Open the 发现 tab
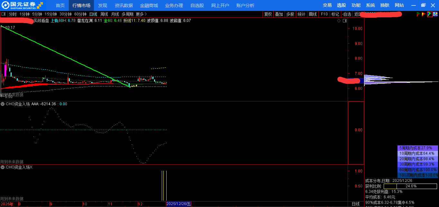Screen dimensions: 439x207 coord(103,5)
